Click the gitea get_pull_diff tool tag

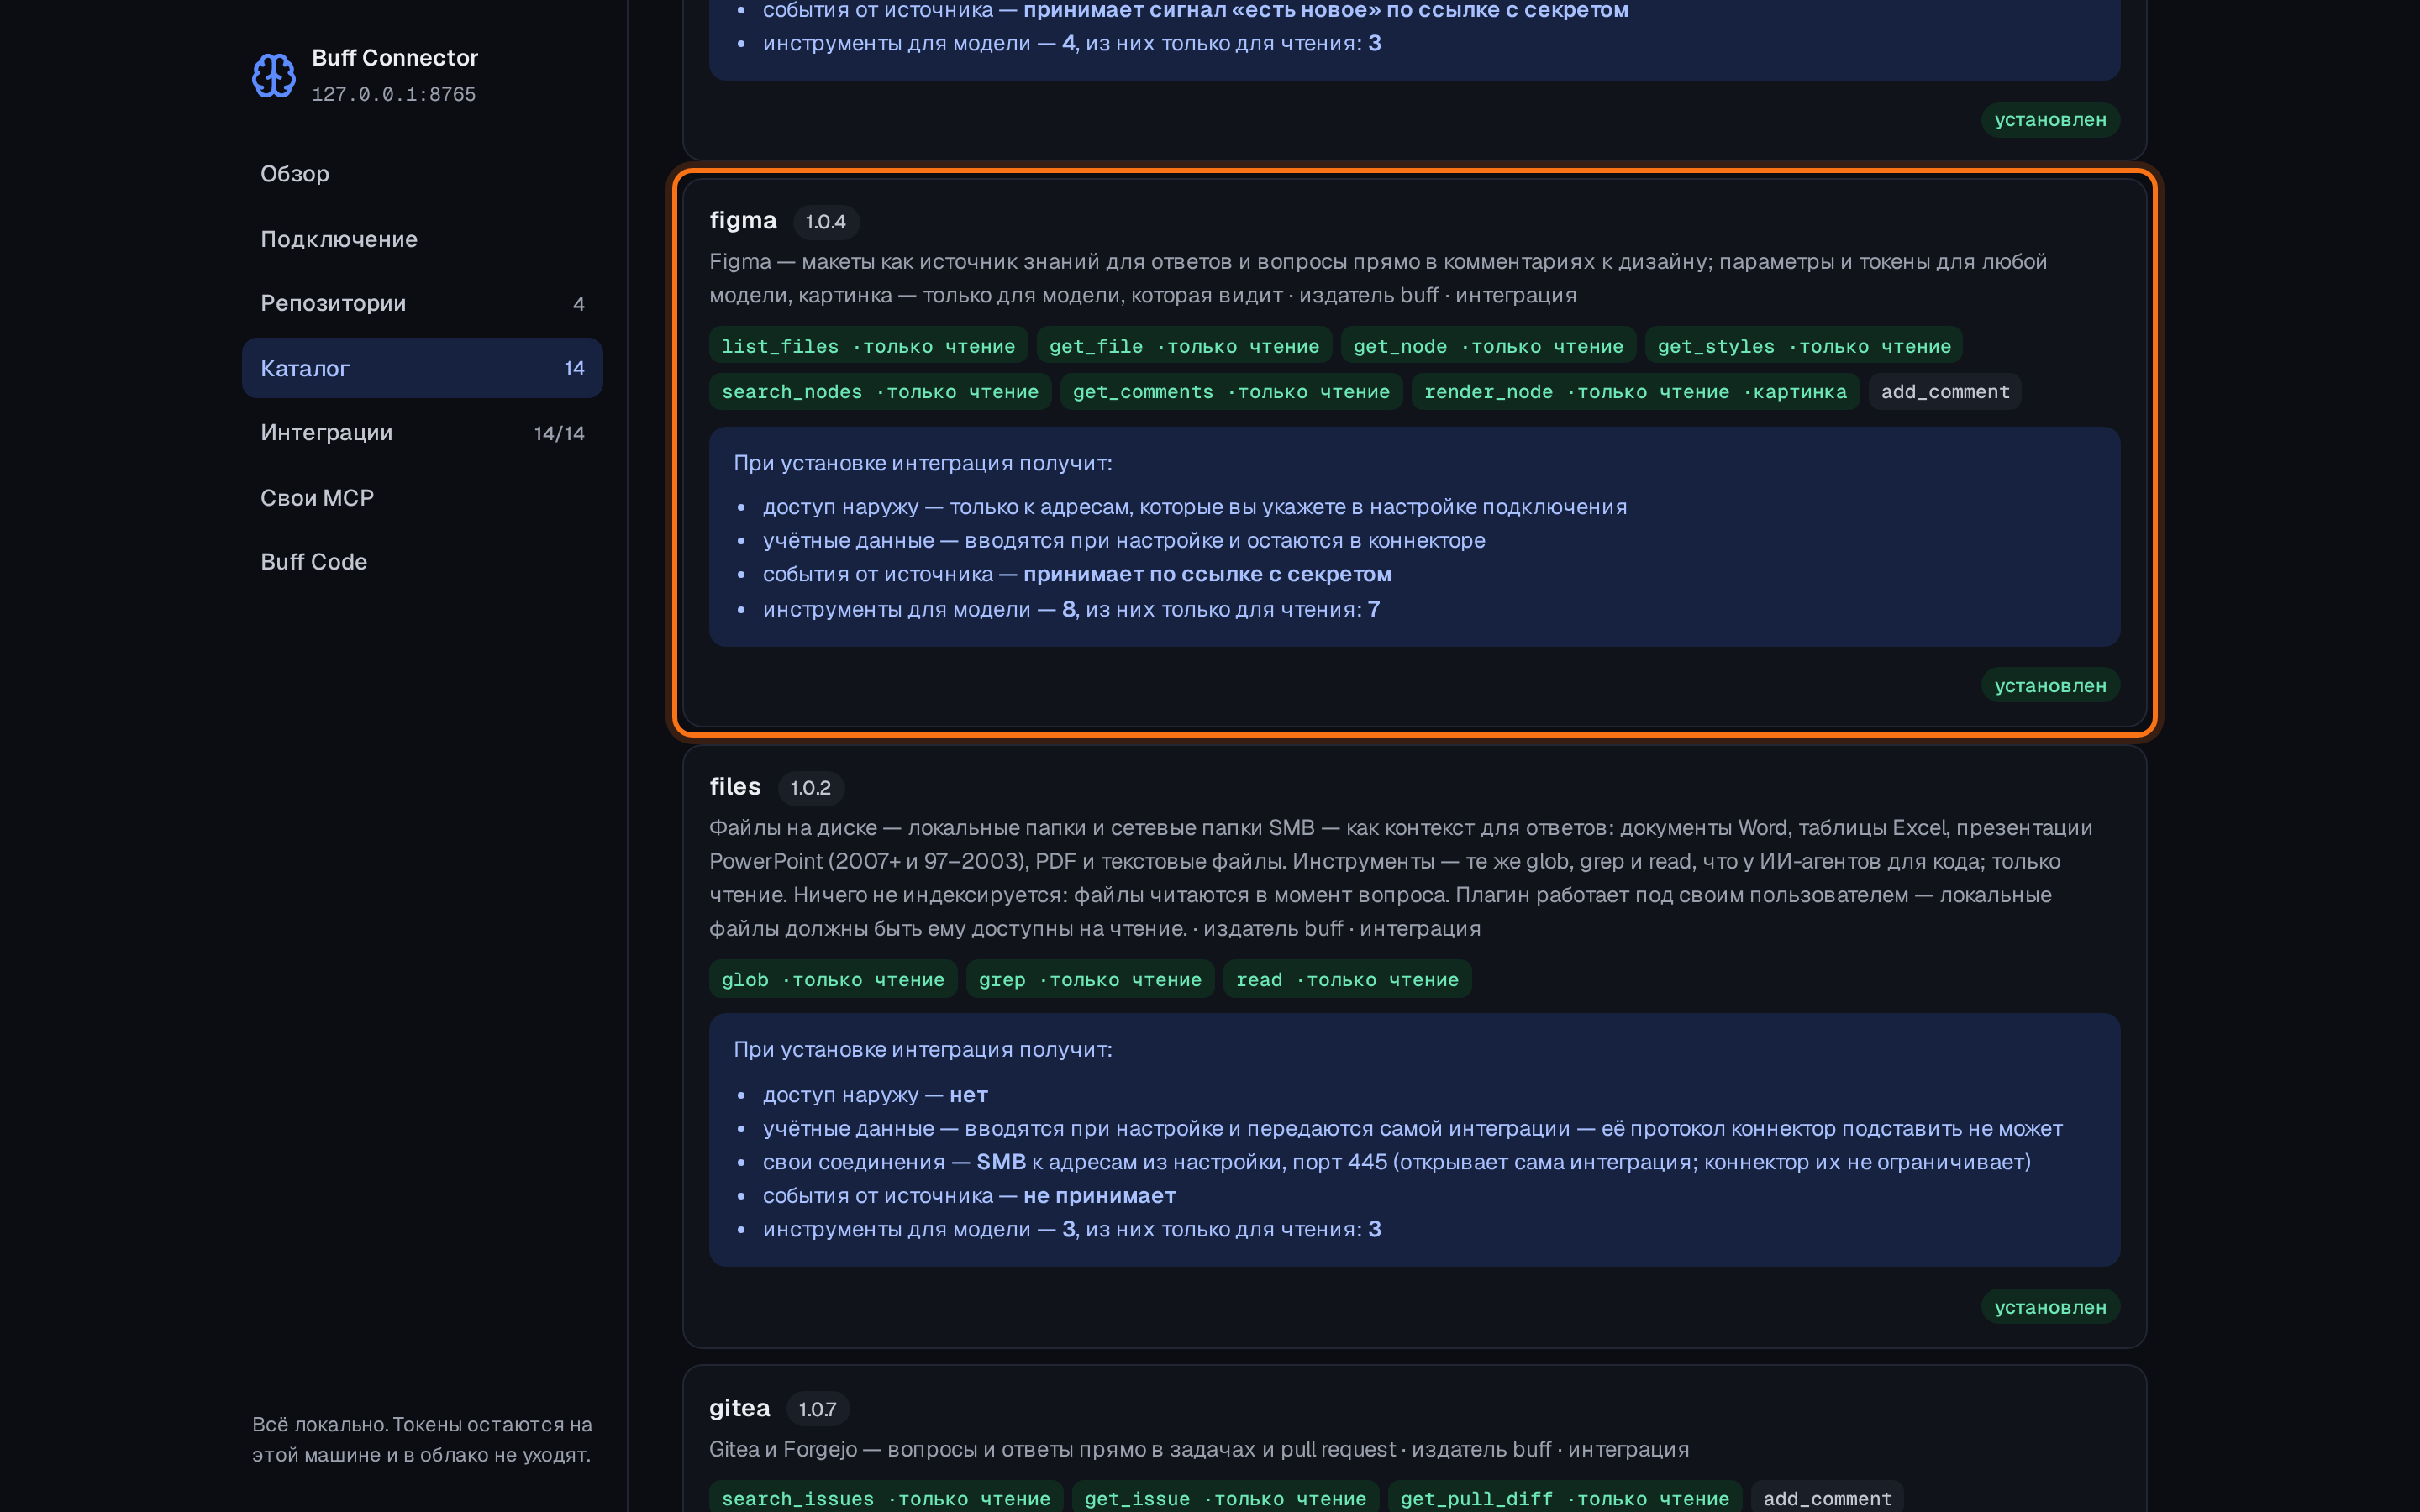pyautogui.click(x=1565, y=1498)
